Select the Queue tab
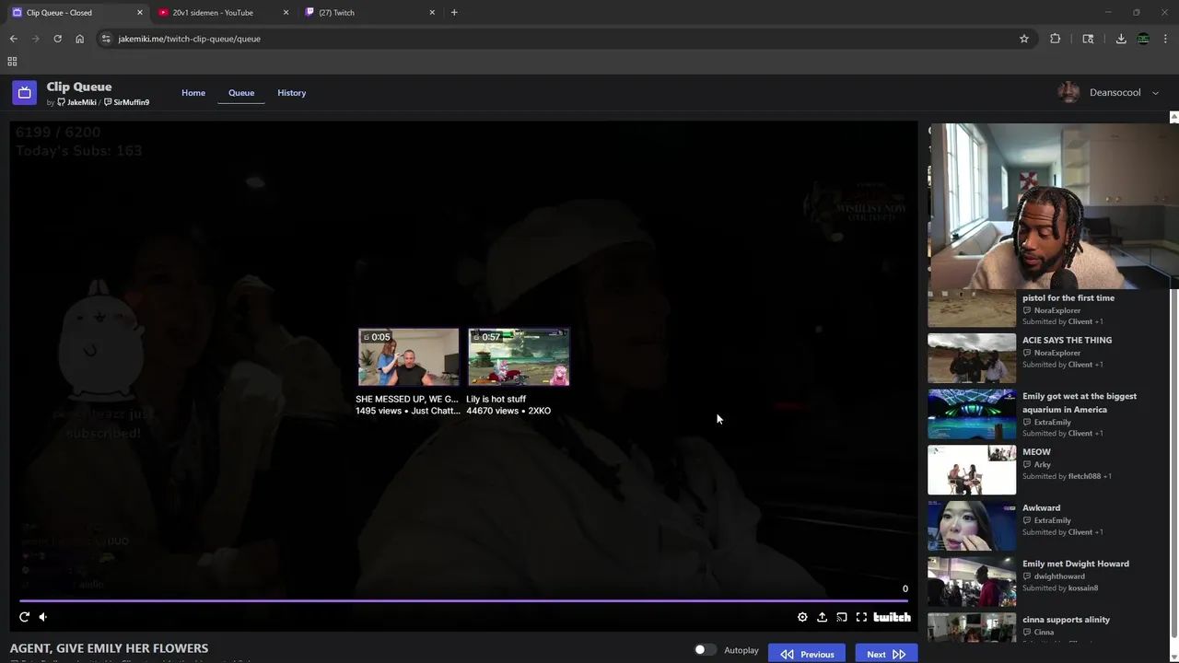The width and height of the screenshot is (1179, 663). click(241, 93)
